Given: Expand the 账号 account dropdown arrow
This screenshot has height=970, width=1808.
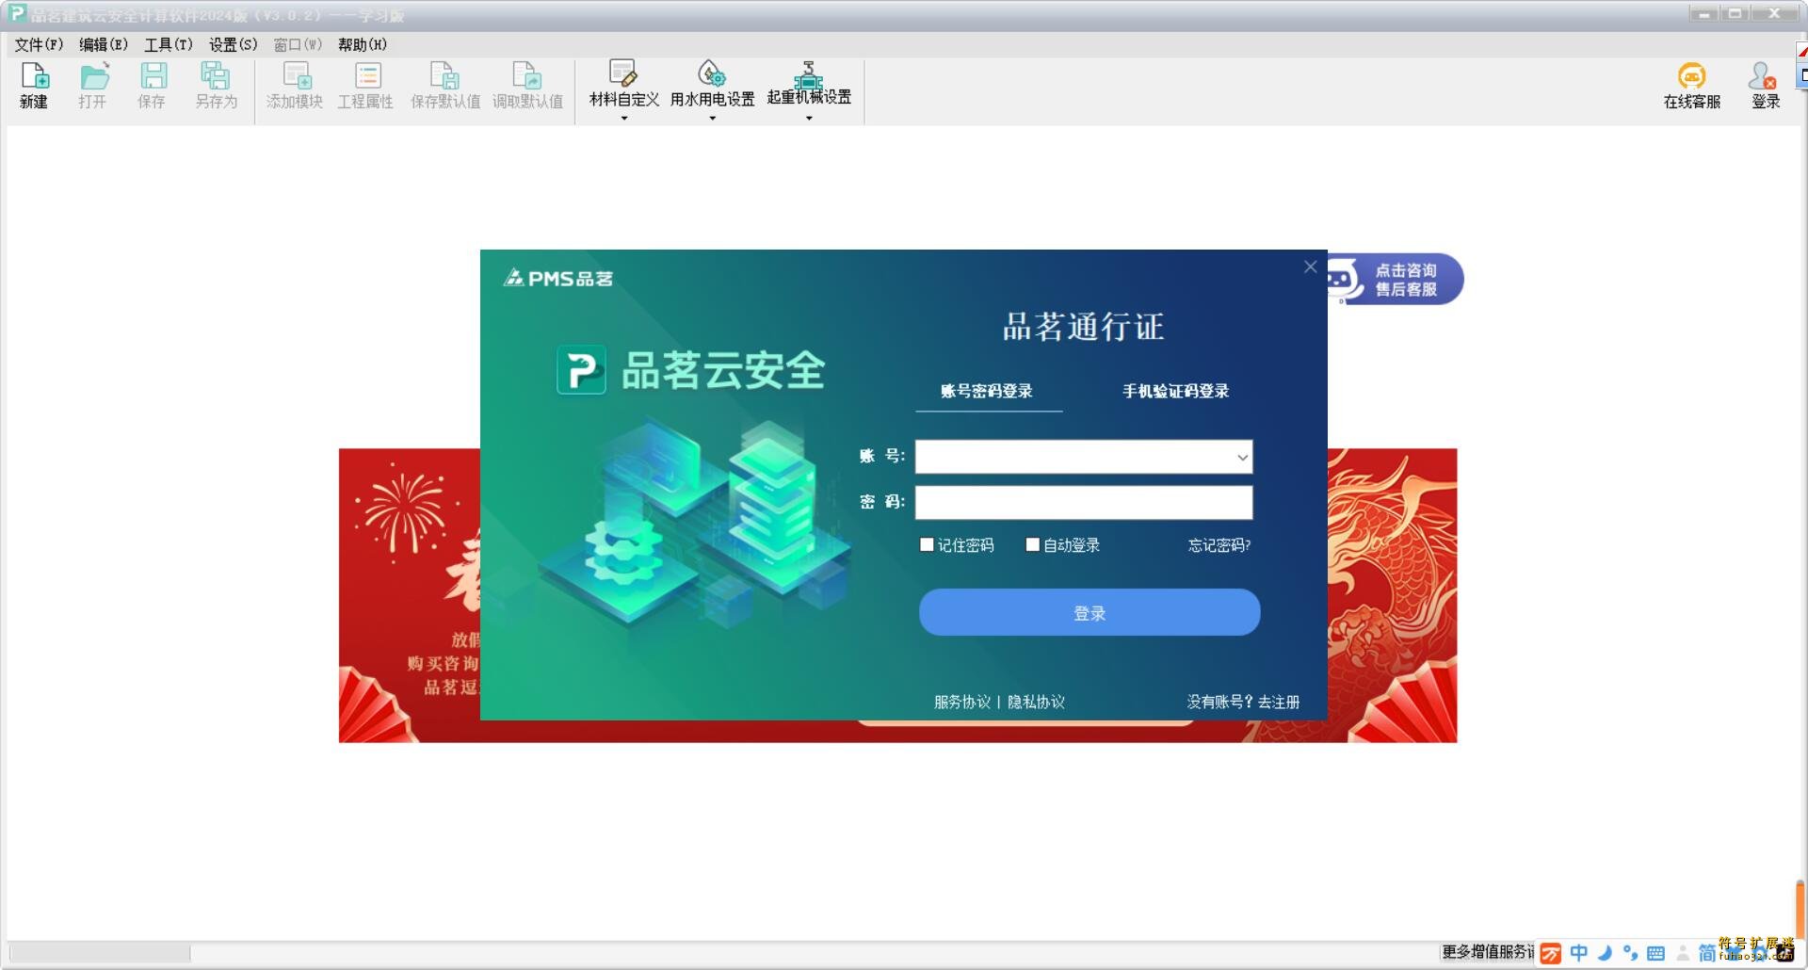Looking at the screenshot, I should tap(1242, 458).
